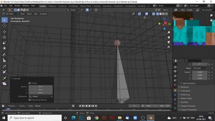Click the viewport zoom magnifier gizmo
215x121 pixels.
169,32
